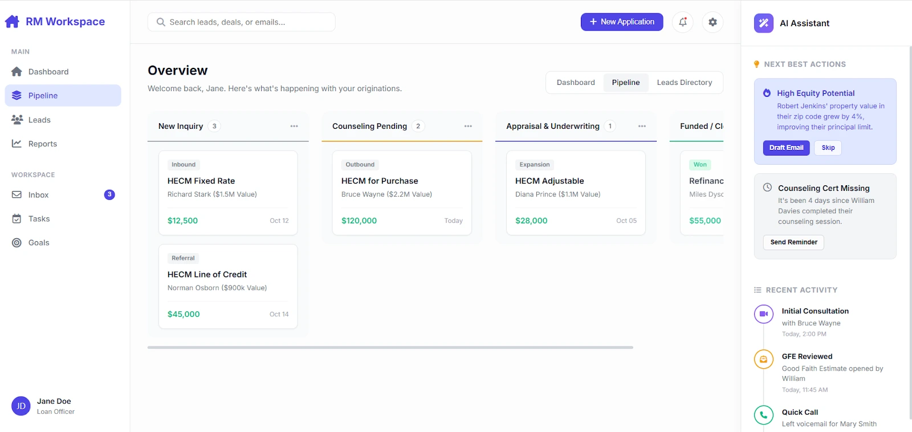This screenshot has height=432, width=912.
Task: Switch to the Dashboard tab
Action: [575, 83]
